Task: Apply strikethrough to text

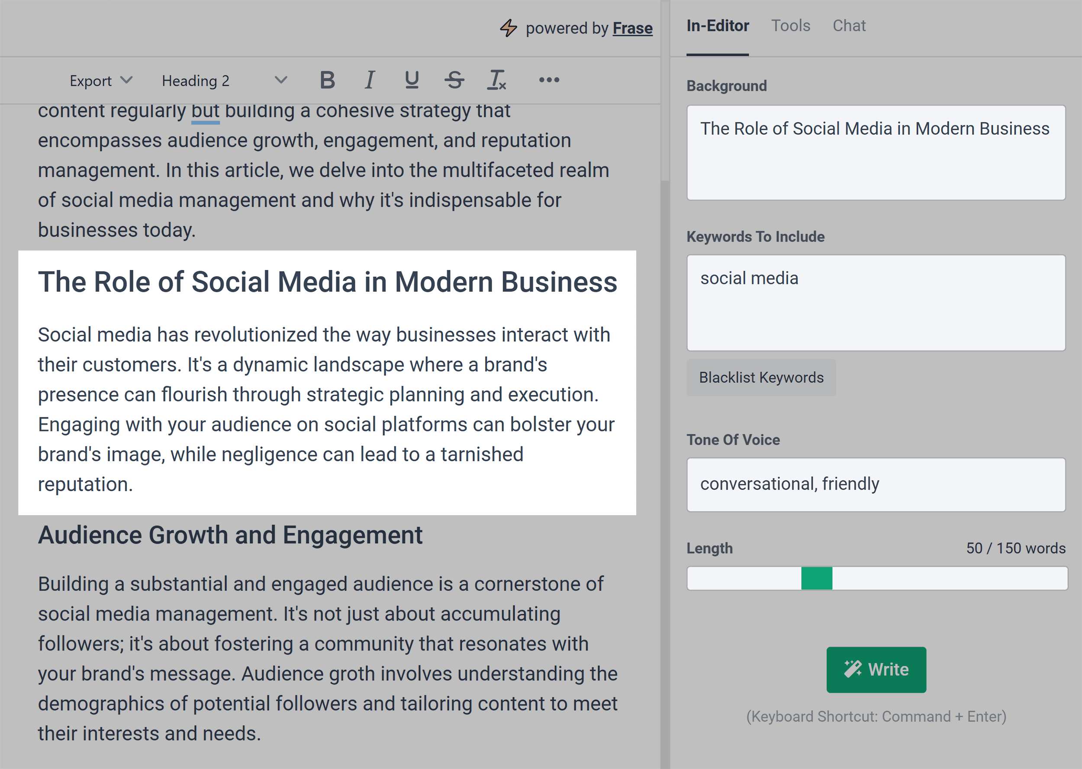Action: point(454,80)
